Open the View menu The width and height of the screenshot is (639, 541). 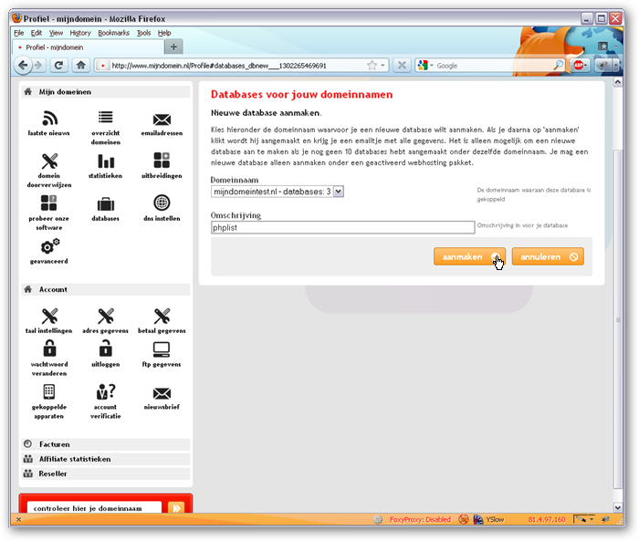[56, 33]
